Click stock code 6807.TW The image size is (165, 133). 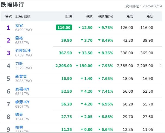pos(22,106)
